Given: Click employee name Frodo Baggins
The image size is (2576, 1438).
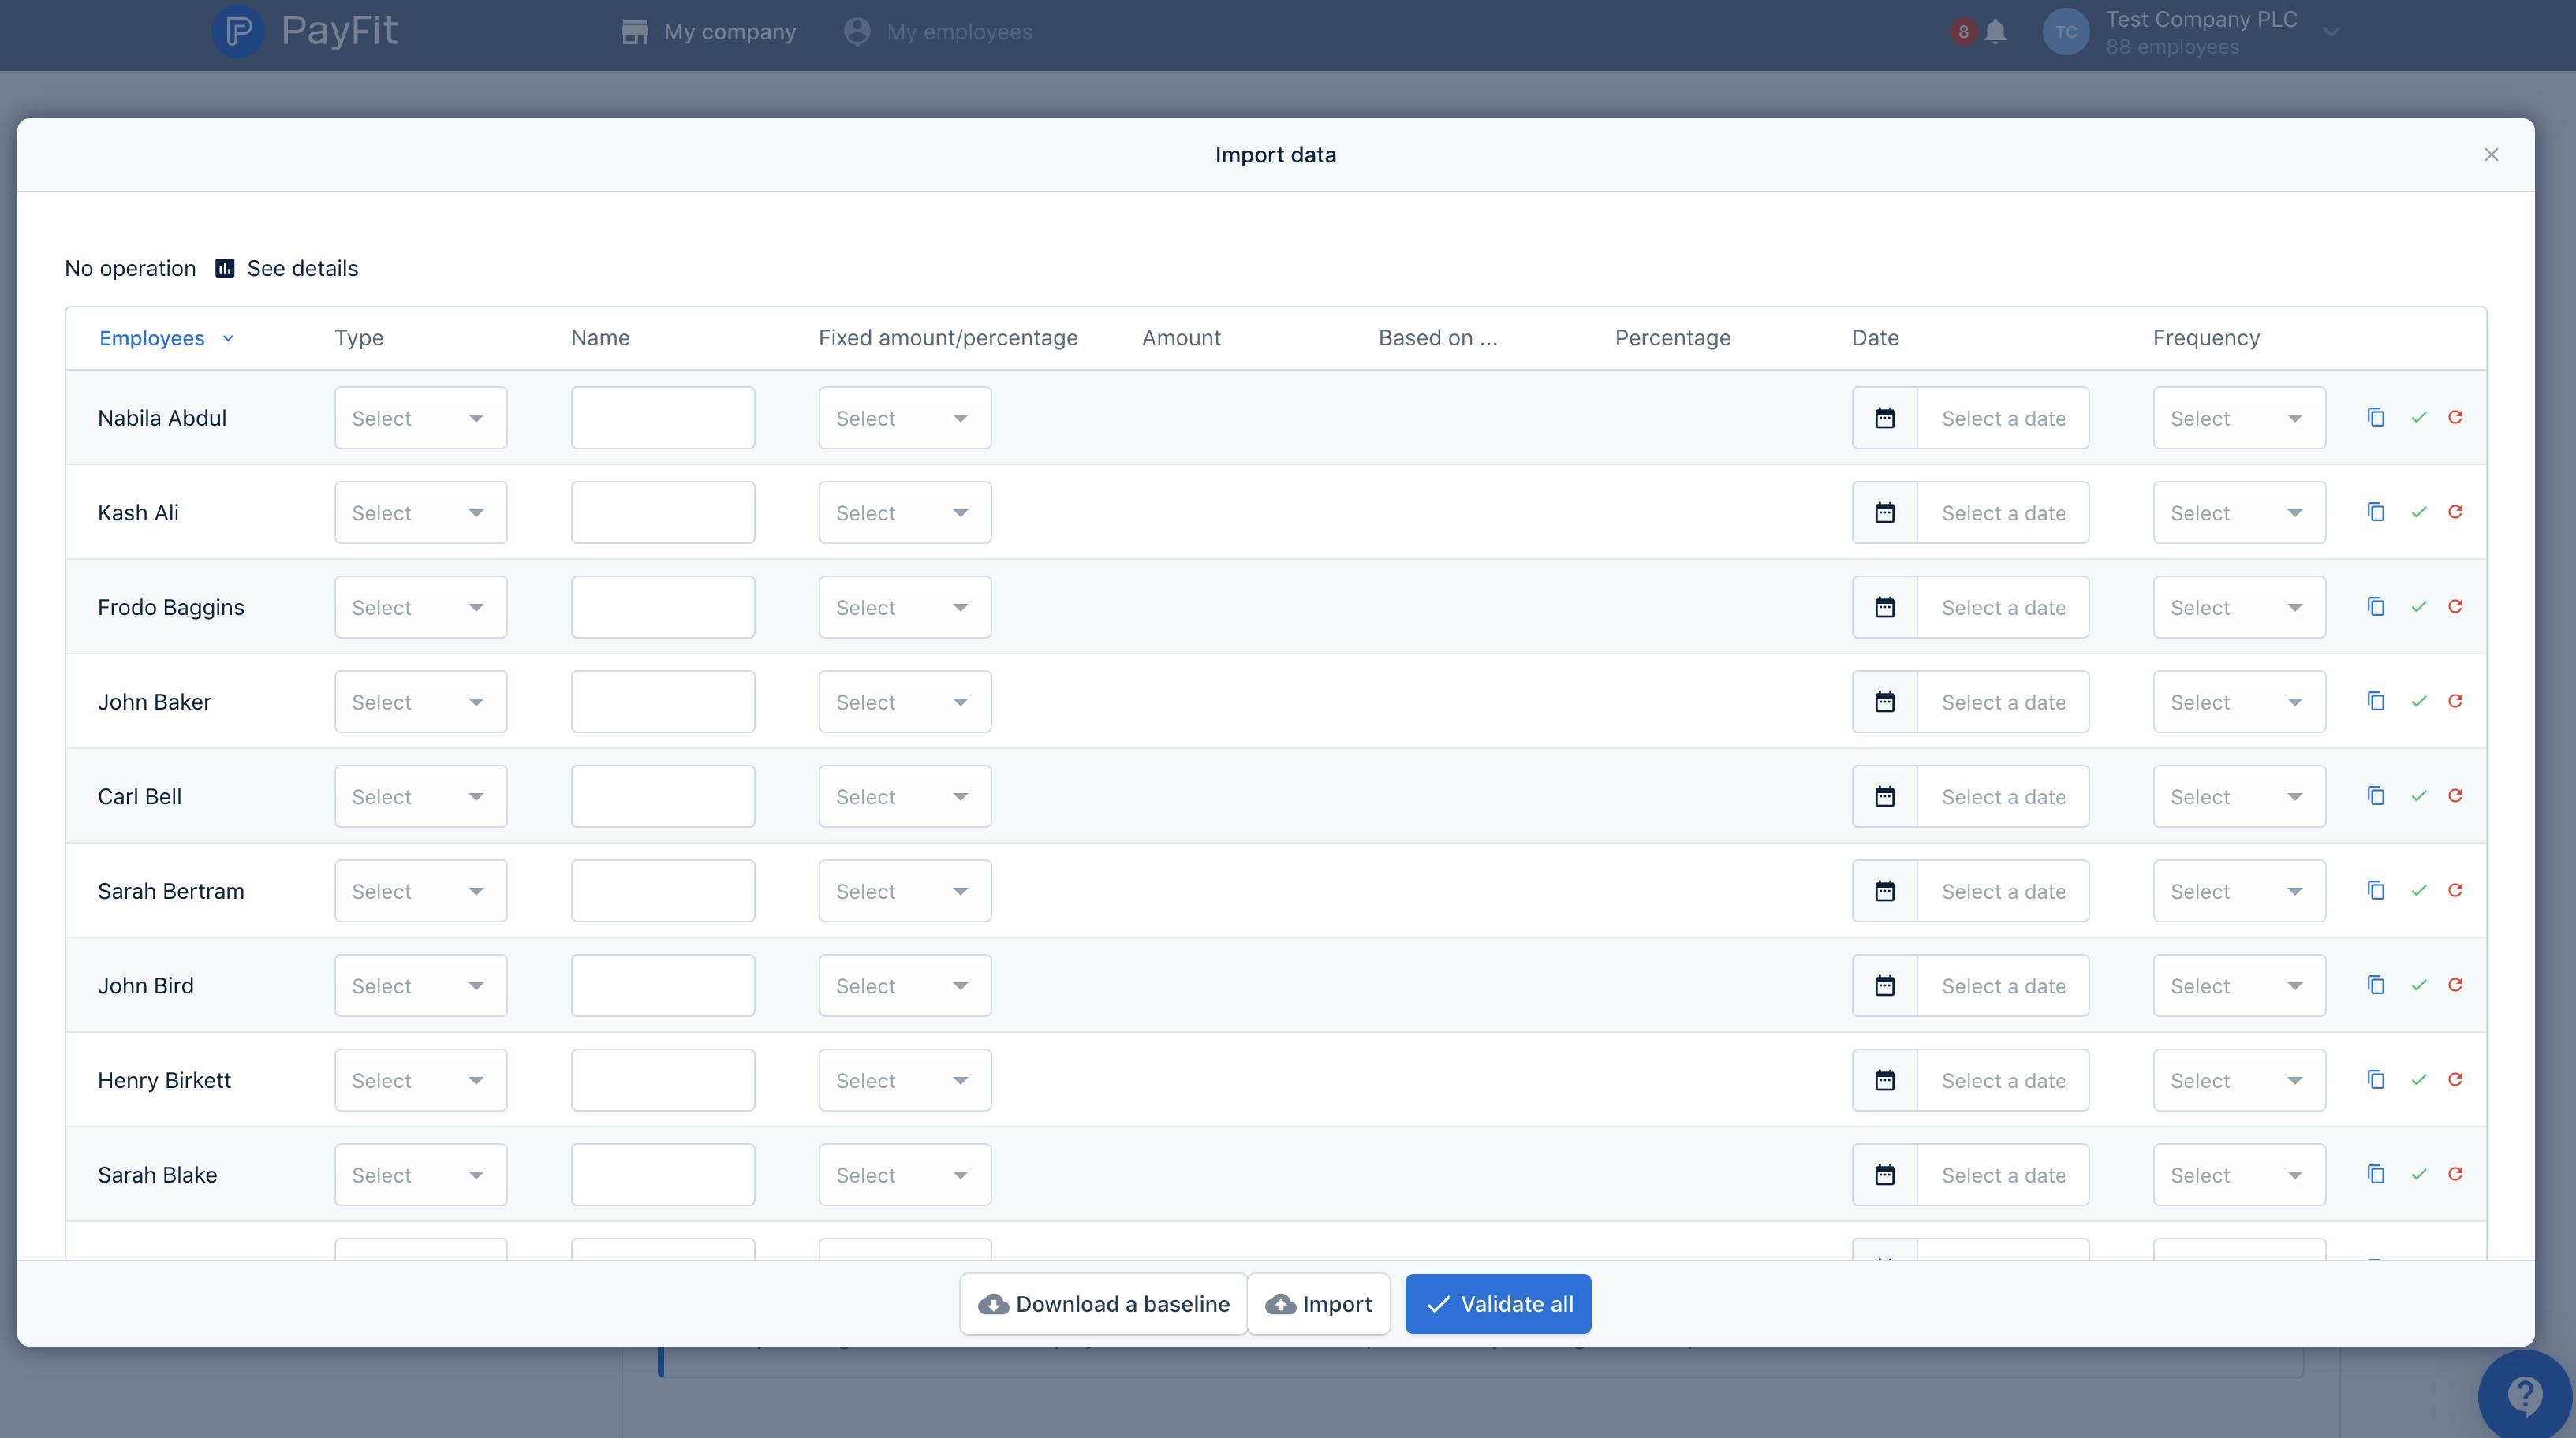Looking at the screenshot, I should pos(171,606).
